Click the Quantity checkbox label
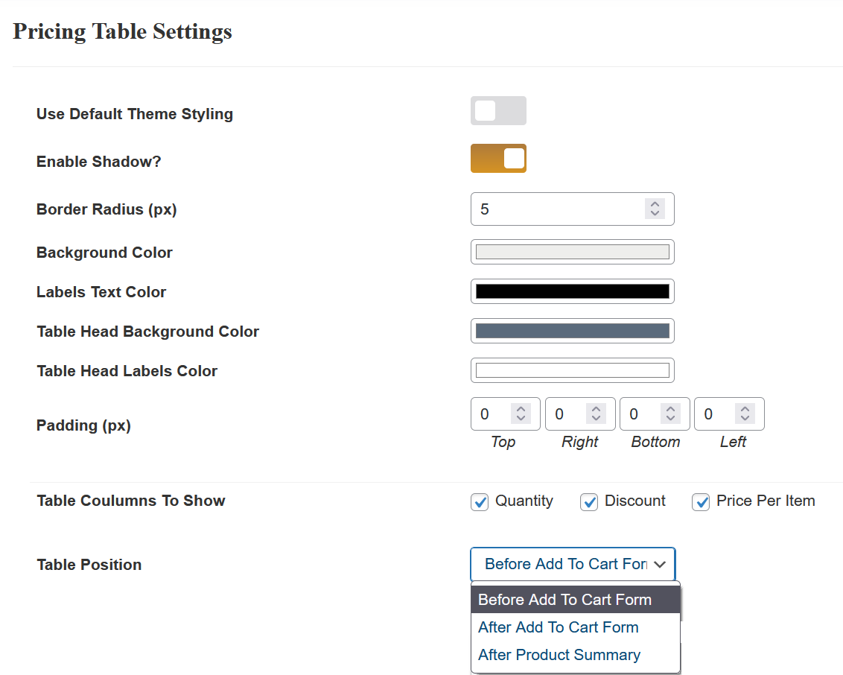The height and width of the screenshot is (675, 843). pos(524,501)
